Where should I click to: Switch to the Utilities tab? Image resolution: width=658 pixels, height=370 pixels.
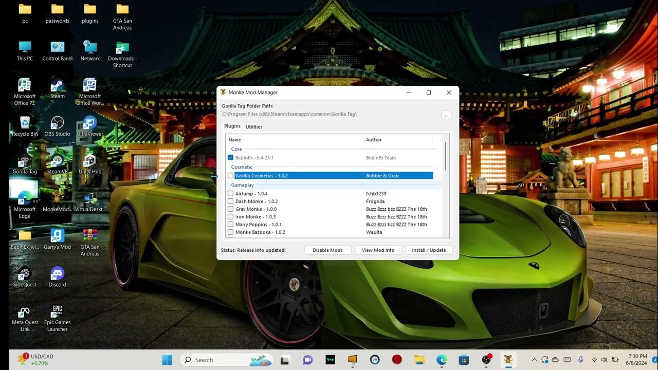(254, 126)
